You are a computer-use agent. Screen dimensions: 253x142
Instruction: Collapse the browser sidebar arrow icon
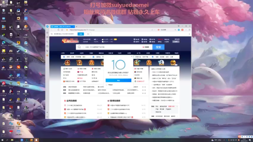click(x=47, y=117)
